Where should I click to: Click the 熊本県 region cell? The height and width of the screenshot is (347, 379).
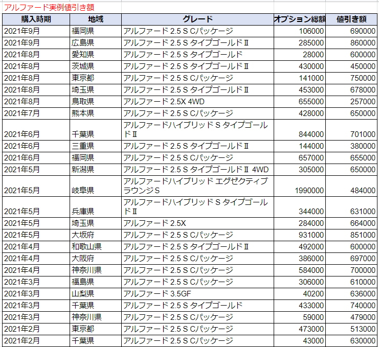pos(96,113)
